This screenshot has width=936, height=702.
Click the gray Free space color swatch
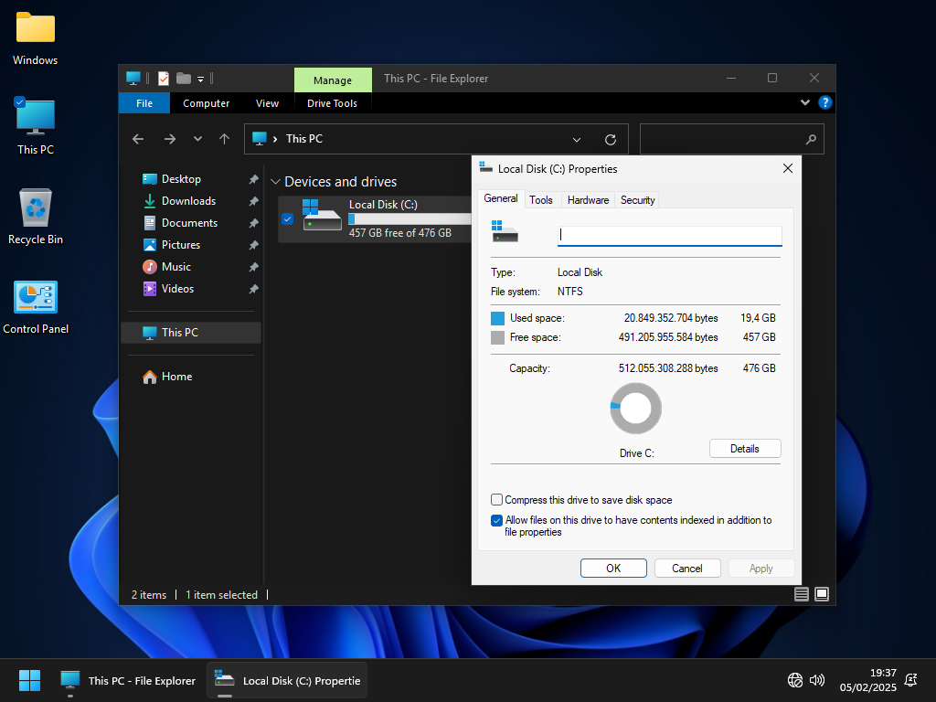click(x=497, y=337)
